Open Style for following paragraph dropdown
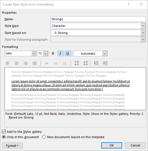 [143, 40]
